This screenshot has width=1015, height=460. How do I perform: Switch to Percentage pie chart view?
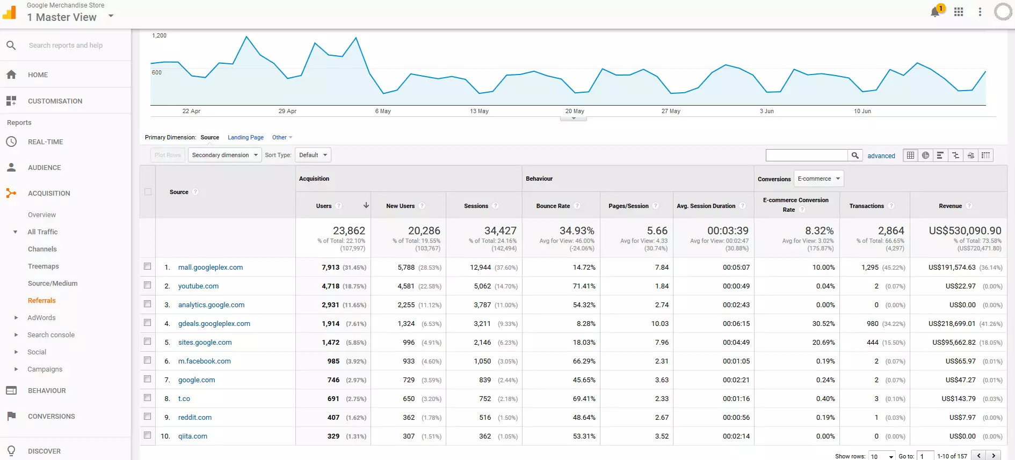point(925,155)
